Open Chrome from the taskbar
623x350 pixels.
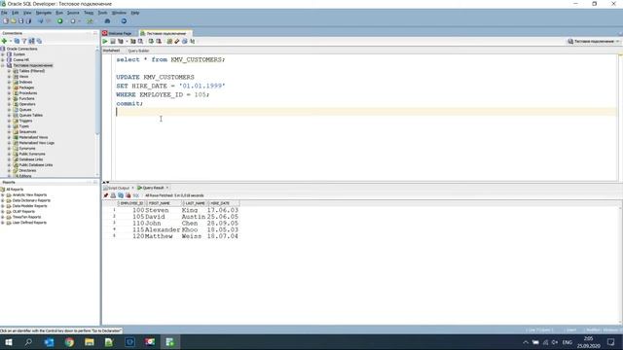coord(69,342)
